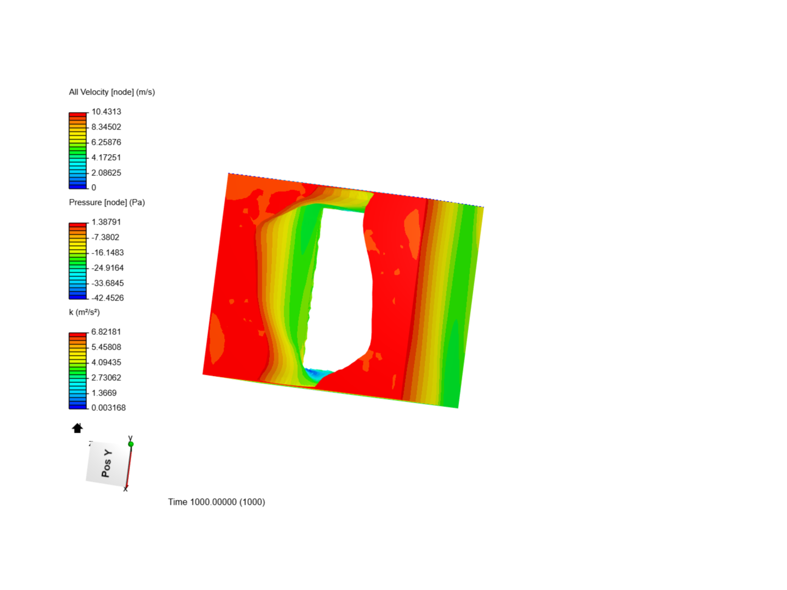The image size is (787, 590).
Task: Select the k turbulence legend color bar
Action: pyautogui.click(x=78, y=370)
